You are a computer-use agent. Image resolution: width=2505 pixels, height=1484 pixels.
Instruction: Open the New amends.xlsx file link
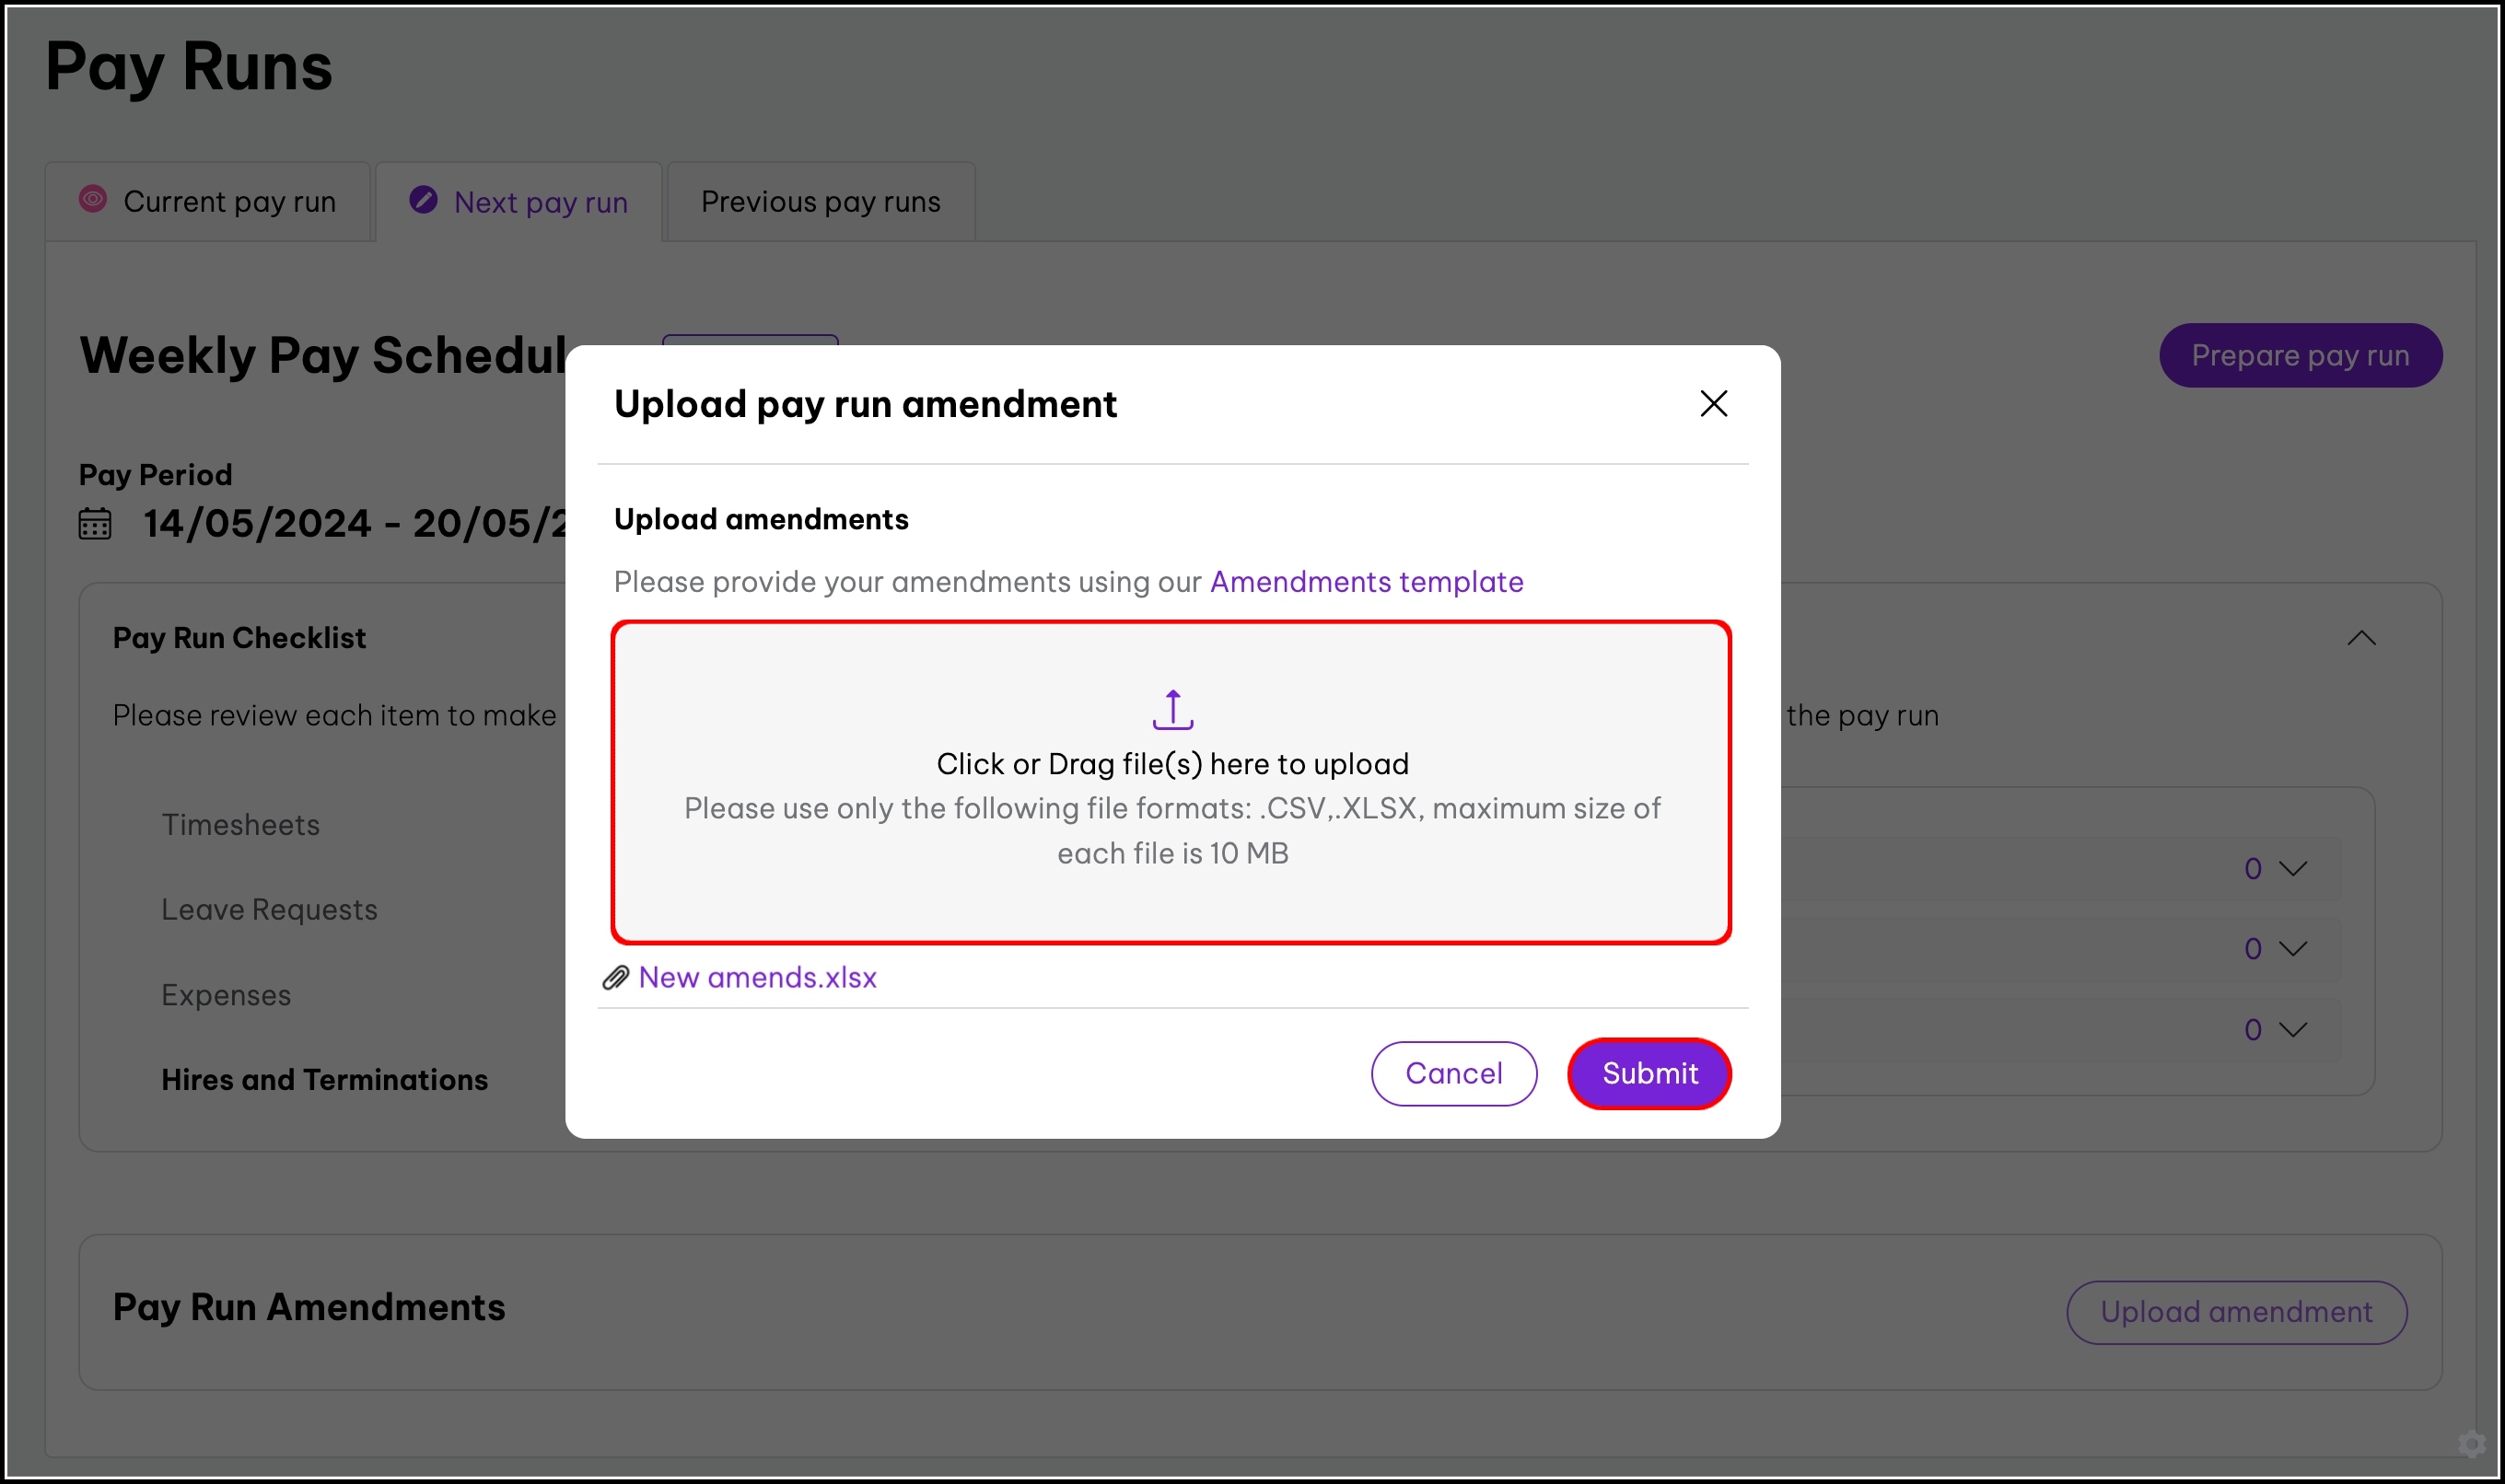click(x=757, y=977)
